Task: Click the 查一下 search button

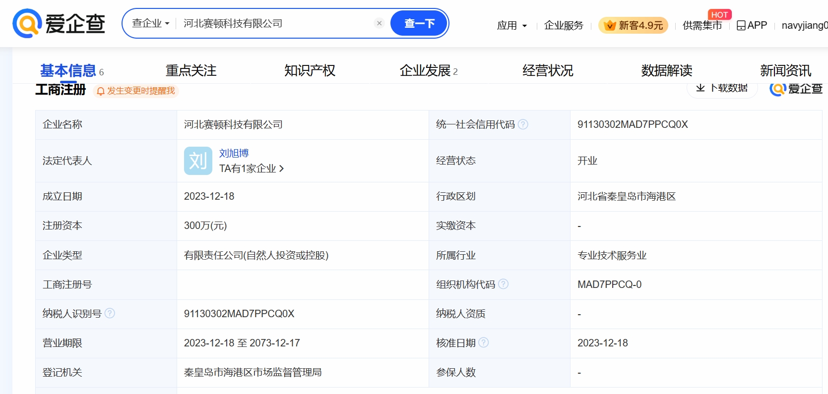Action: click(x=419, y=23)
